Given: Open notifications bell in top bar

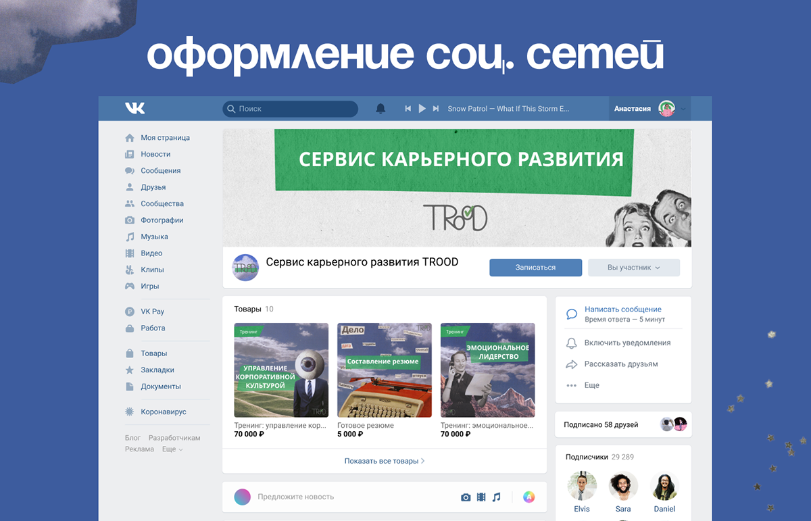Looking at the screenshot, I should pyautogui.click(x=380, y=108).
